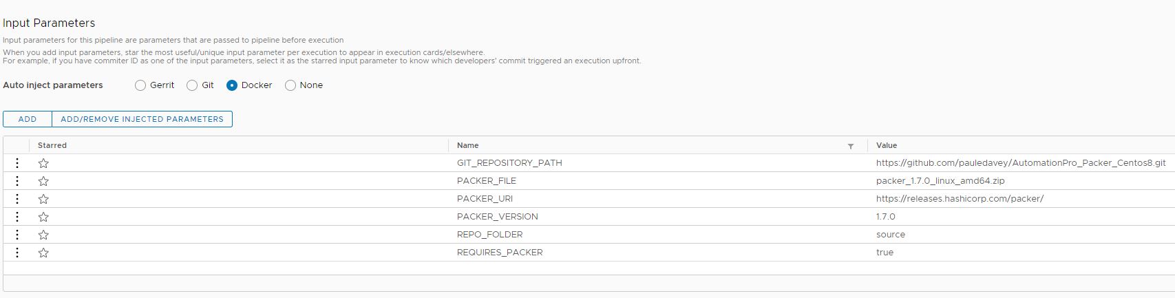Open row actions menu for PACKER_FILE
Screen dimensions: 1175x298
[17, 181]
